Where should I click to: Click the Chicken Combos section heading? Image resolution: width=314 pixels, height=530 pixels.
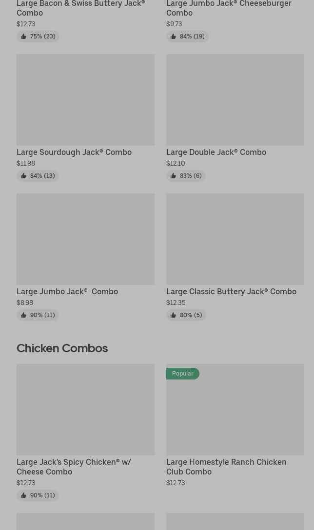point(62,348)
